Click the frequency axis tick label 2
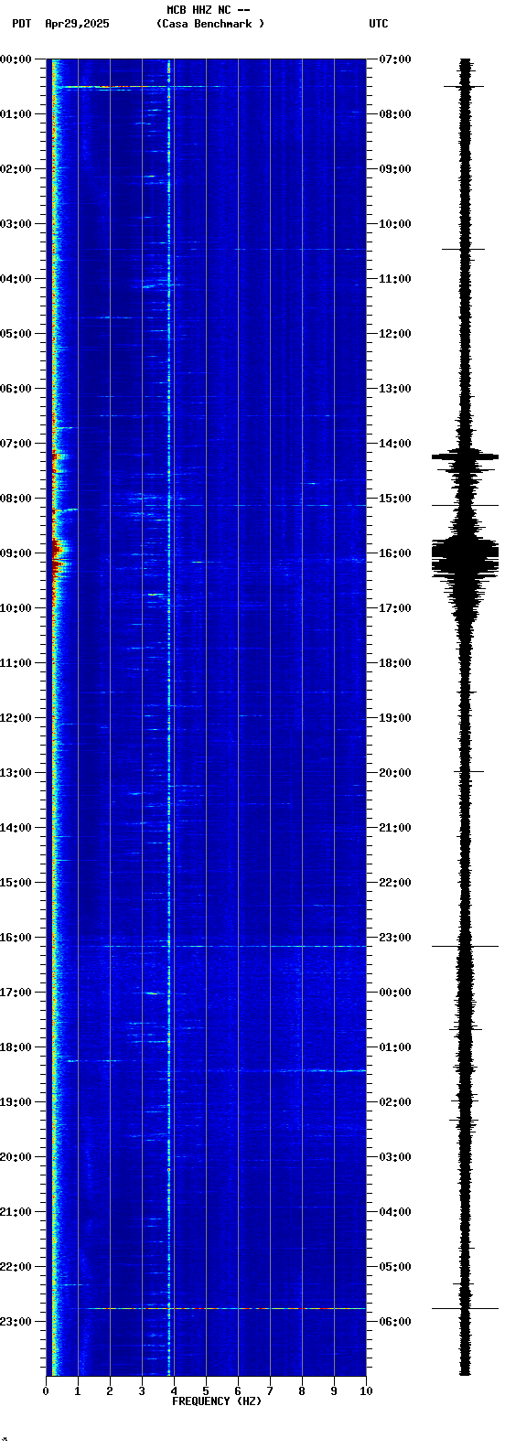This screenshot has height=1449, width=505. tap(110, 1391)
